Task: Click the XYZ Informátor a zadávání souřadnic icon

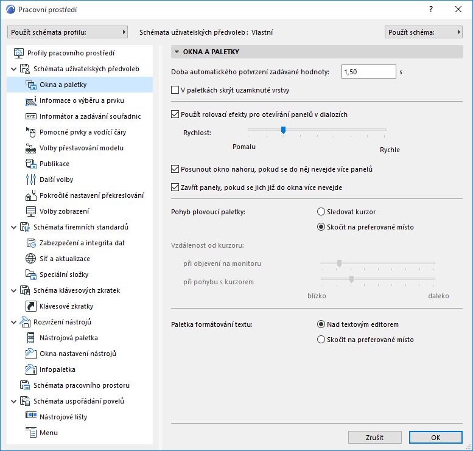Action: pyautogui.click(x=31, y=116)
